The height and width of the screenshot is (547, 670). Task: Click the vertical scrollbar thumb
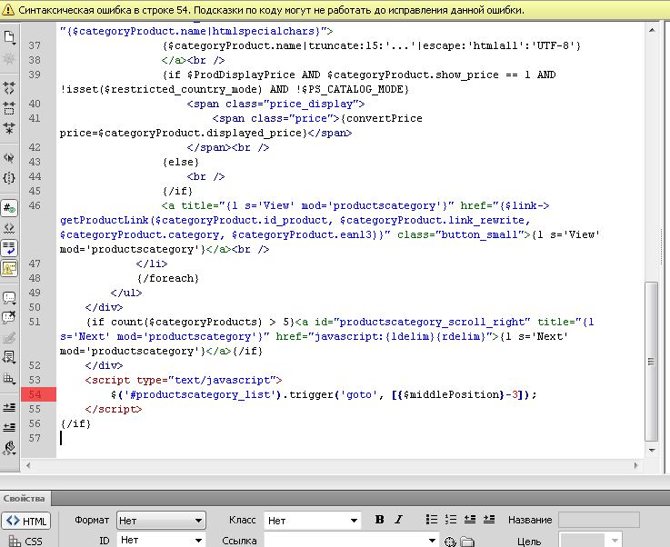652,362
